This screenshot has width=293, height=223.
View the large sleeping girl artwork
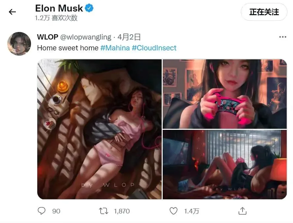click(99, 129)
